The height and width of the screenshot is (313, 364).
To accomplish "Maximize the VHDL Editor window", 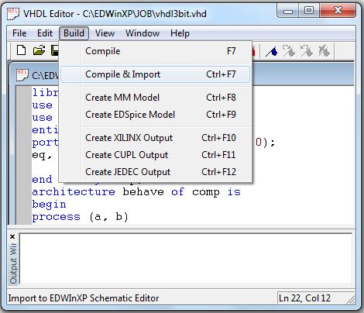I will [309, 11].
